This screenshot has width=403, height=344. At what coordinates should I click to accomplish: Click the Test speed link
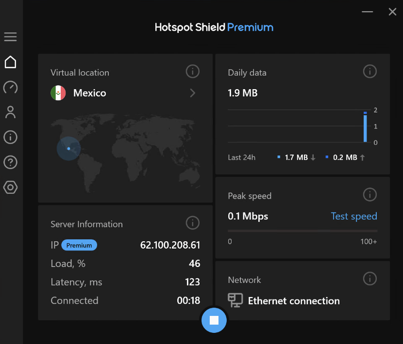click(354, 216)
